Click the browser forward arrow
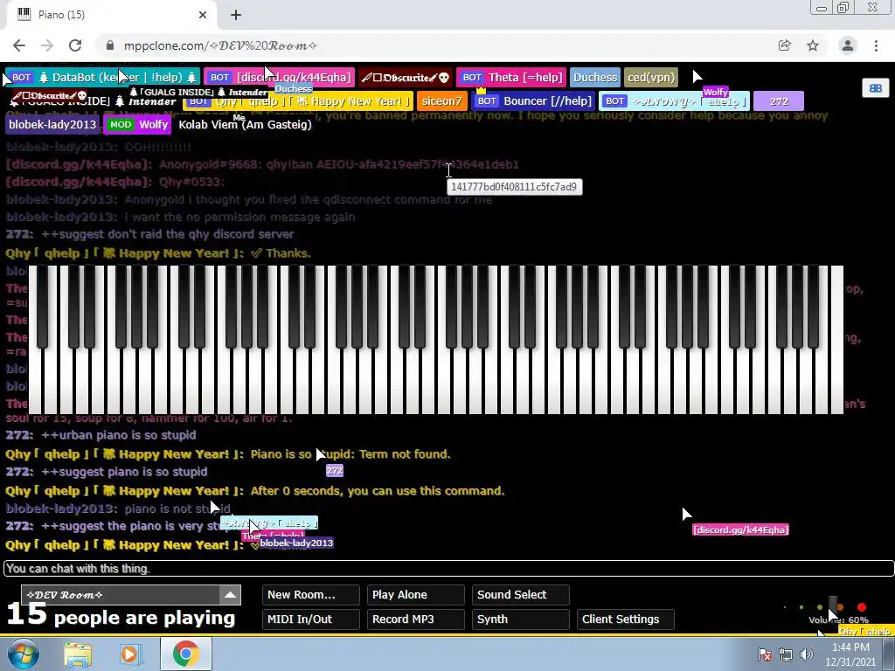 pos(47,45)
